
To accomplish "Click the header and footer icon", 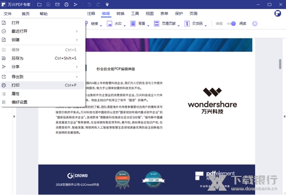I will pyautogui.click(x=156, y=24).
